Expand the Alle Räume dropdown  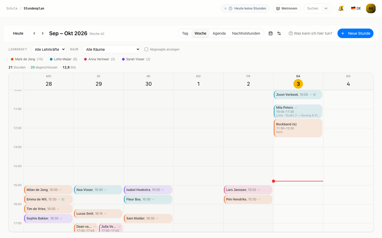click(x=111, y=49)
